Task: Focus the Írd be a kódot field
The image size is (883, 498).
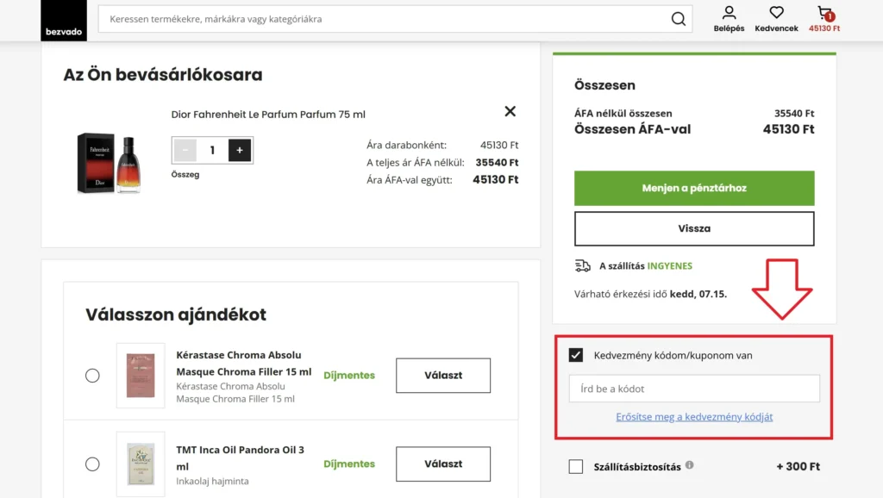Action: 694,389
